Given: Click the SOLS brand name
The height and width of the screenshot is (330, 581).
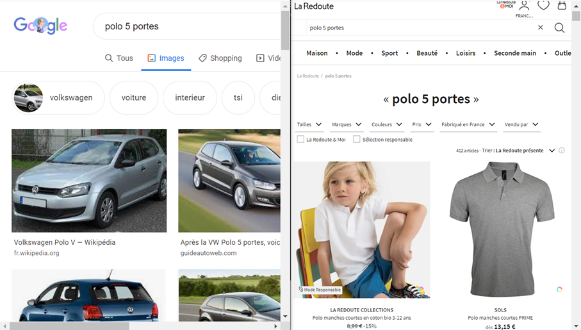Looking at the screenshot, I should [x=500, y=310].
